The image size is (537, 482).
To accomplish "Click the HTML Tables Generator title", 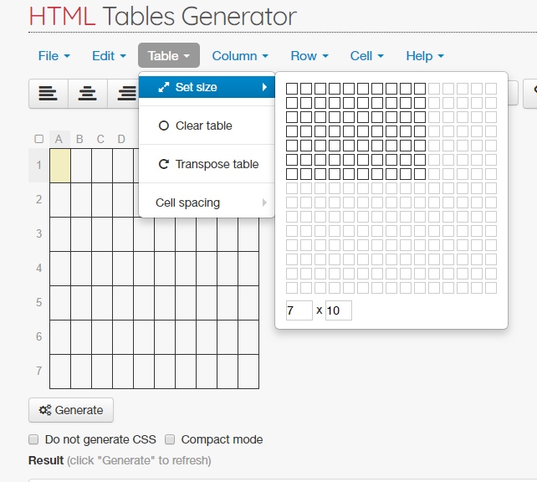I will tap(162, 16).
